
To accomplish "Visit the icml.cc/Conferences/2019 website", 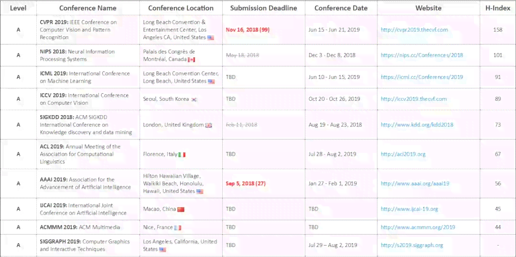I will [x=422, y=77].
